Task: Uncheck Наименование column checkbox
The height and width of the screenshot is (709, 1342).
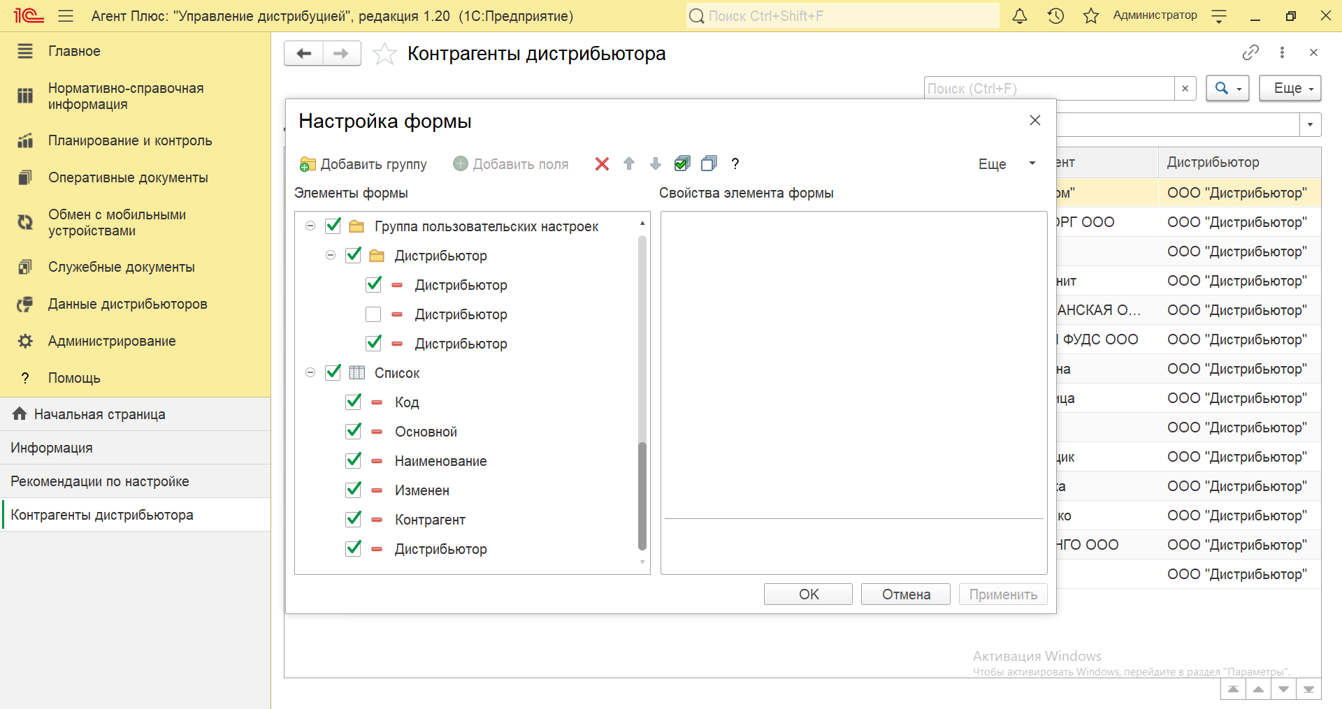Action: (354, 460)
